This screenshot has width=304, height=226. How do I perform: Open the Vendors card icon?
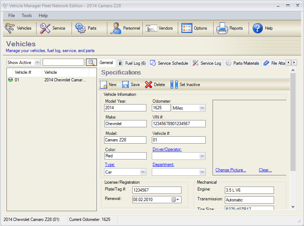click(x=151, y=28)
